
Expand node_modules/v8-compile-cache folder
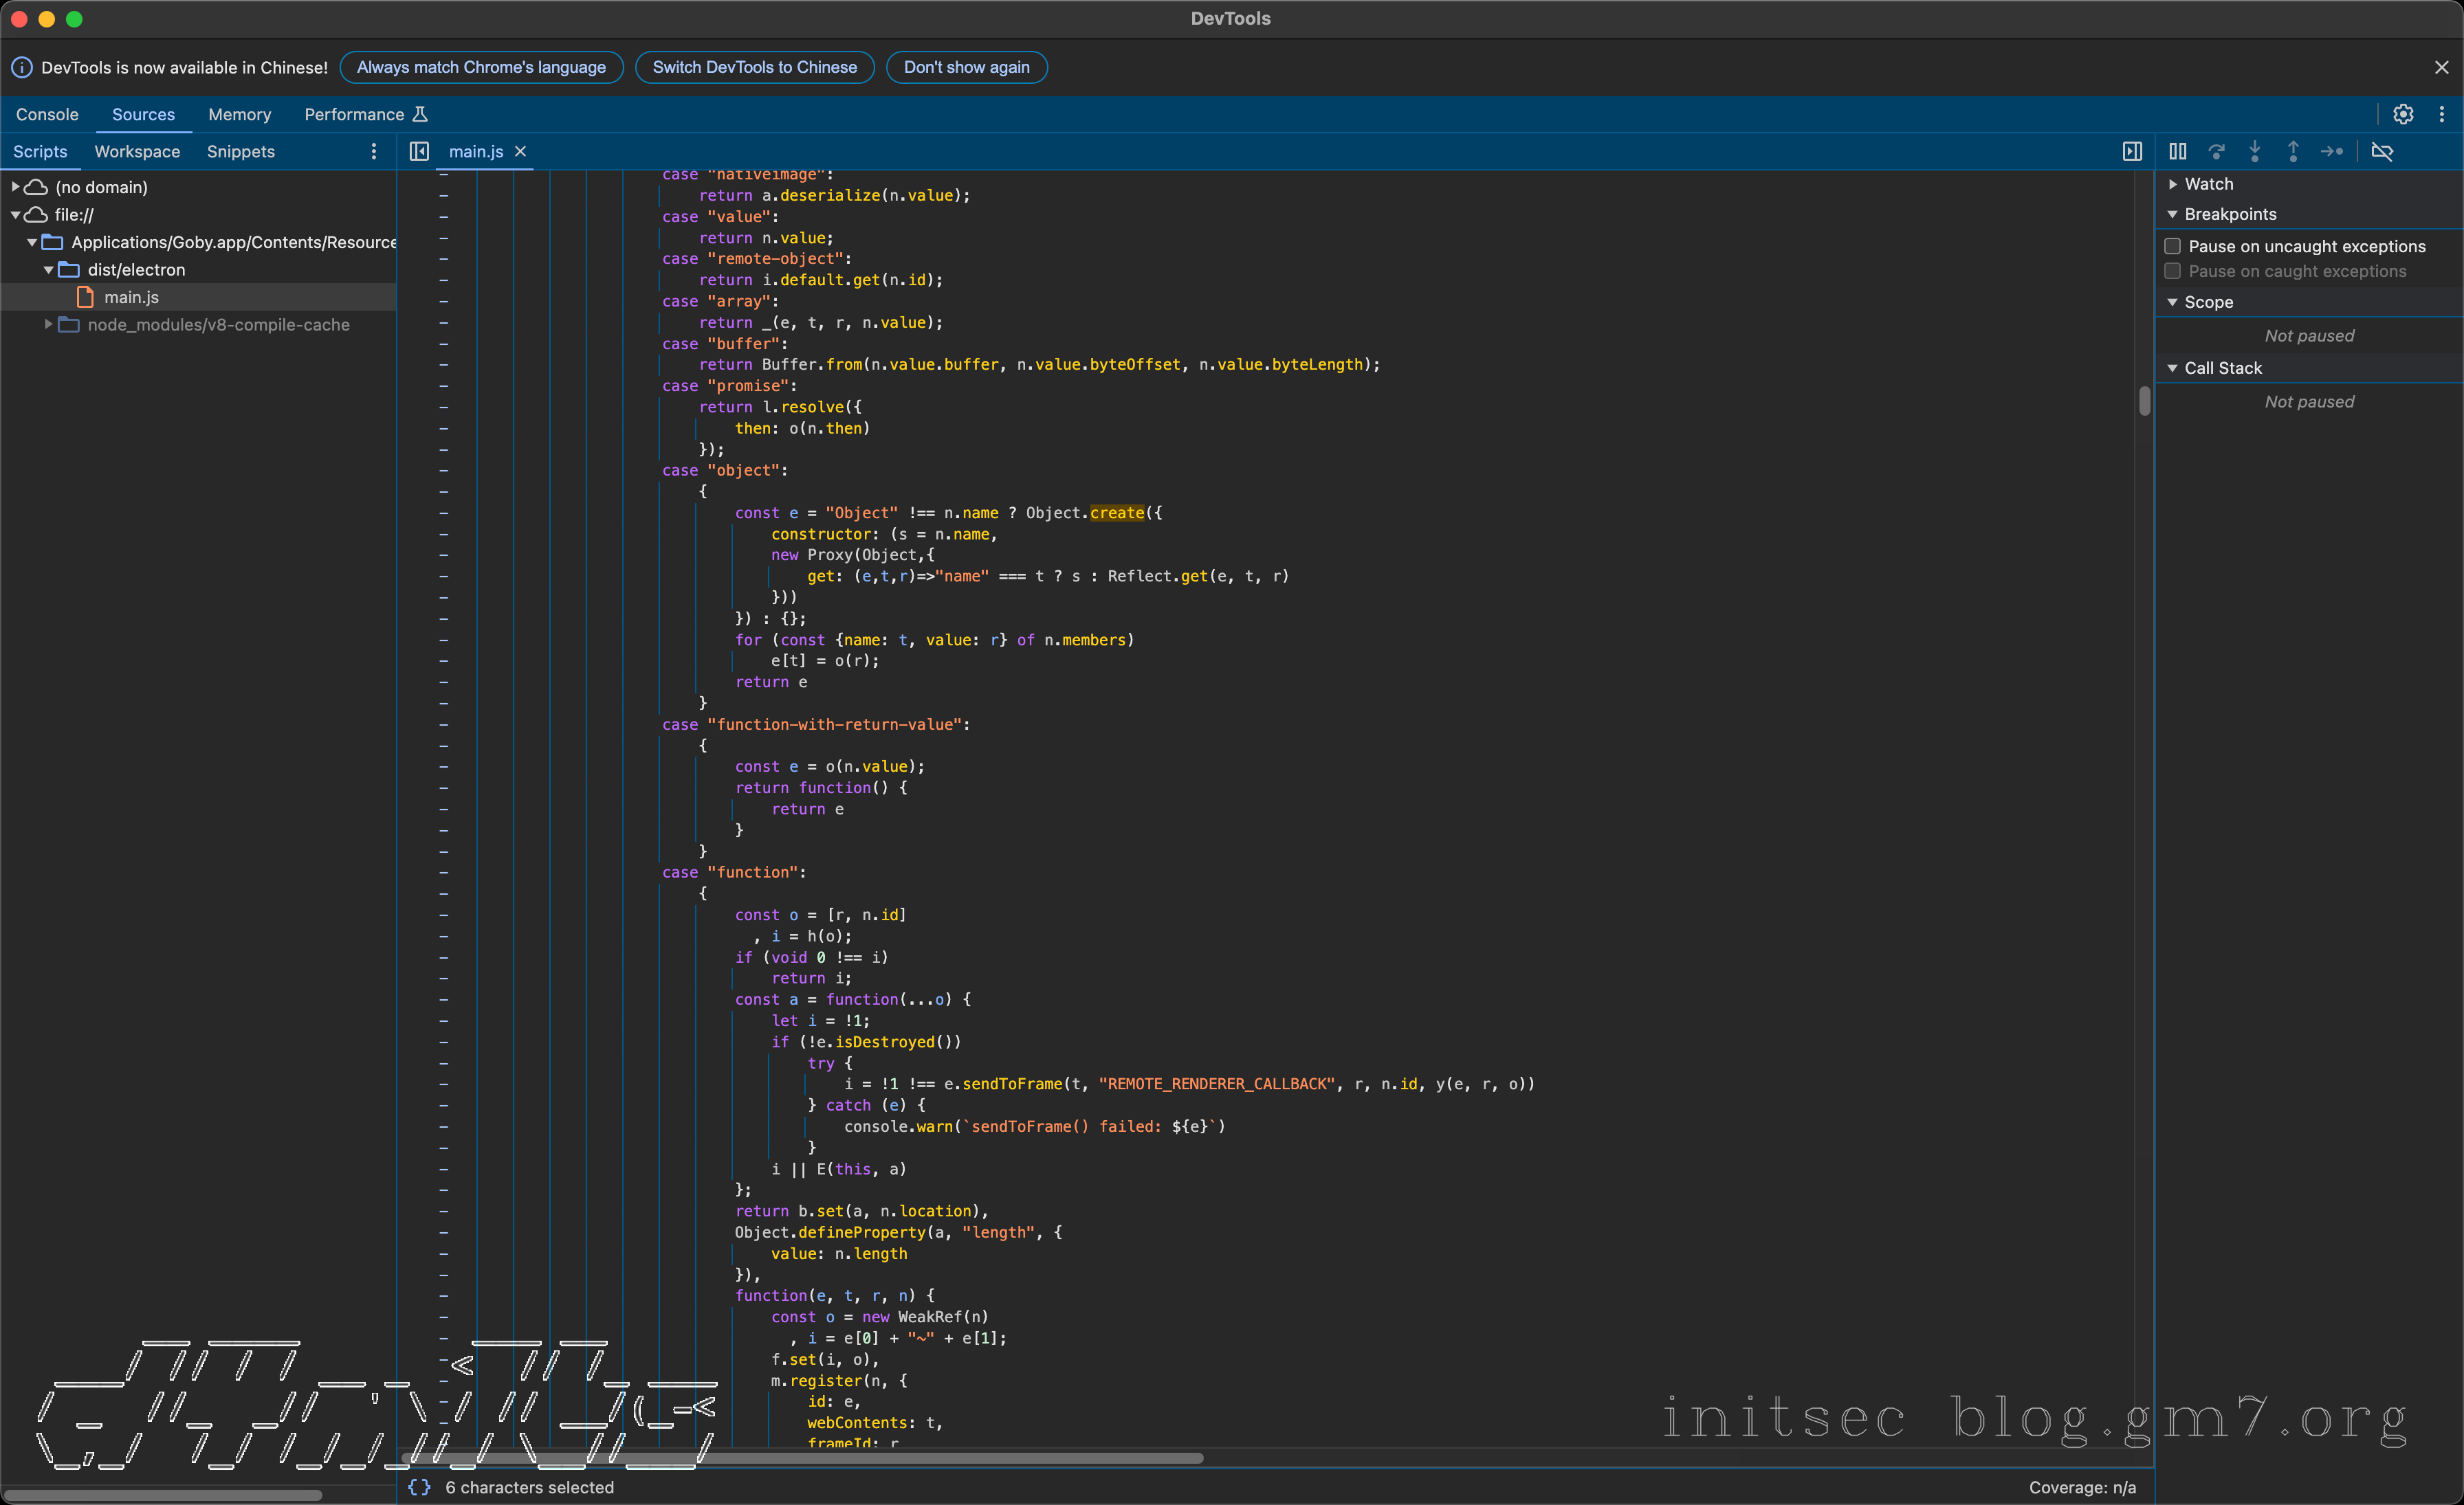pos(48,325)
